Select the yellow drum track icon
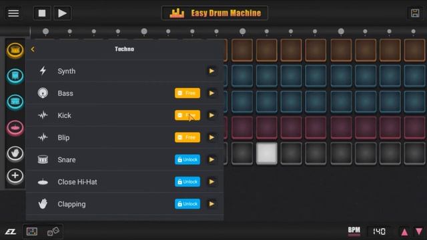Viewport: 427px width, 240px height. point(15,51)
